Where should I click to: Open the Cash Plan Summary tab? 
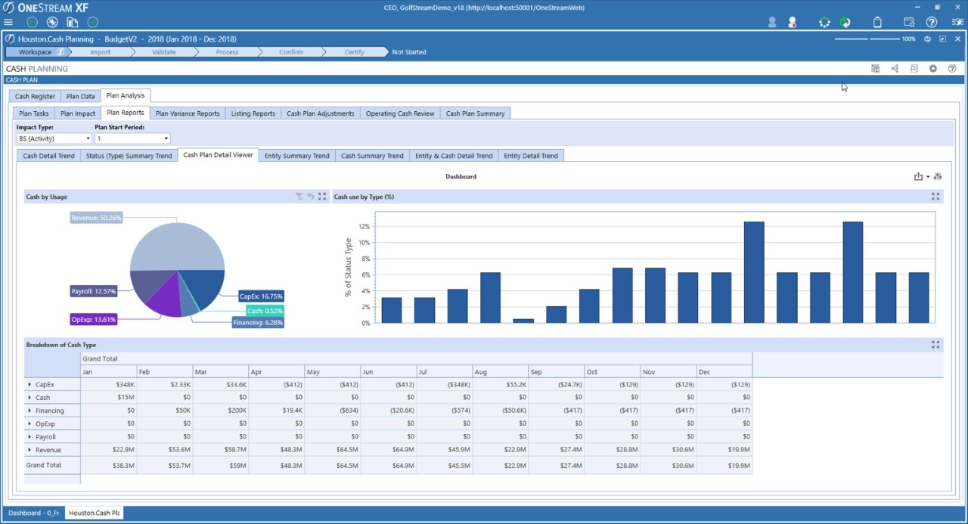[x=475, y=113]
